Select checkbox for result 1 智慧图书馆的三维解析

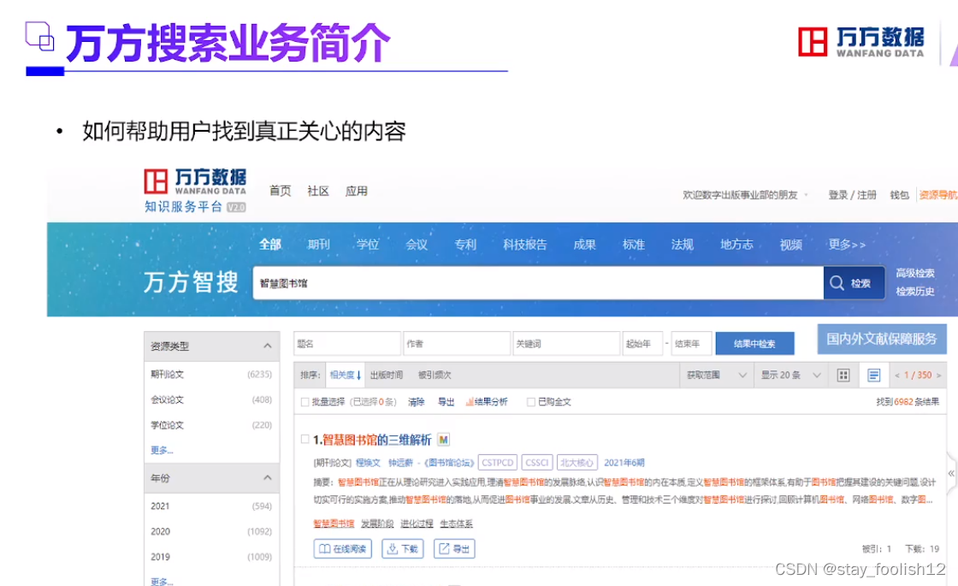[x=305, y=439]
